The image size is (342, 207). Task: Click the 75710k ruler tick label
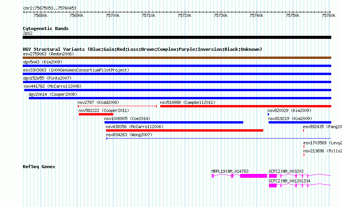click(x=149, y=15)
